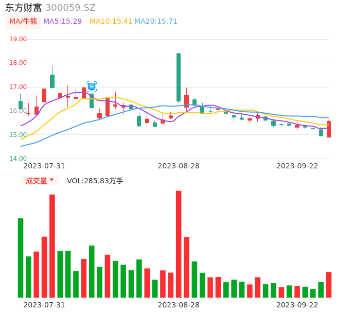The width and height of the screenshot is (353, 312).
Task: Click the 东方财富 stock name
Action: [x=24, y=8]
